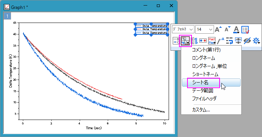Click the legend list icon with red checkmark

pos(245,30)
